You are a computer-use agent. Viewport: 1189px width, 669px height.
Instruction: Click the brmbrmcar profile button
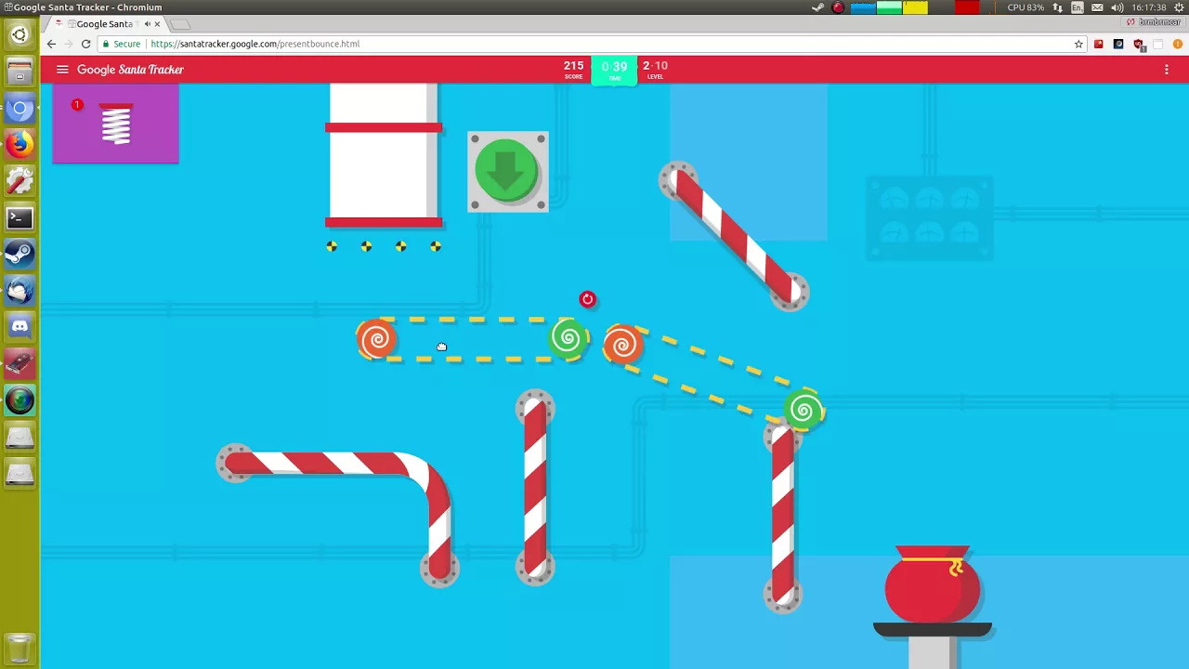coord(1153,22)
